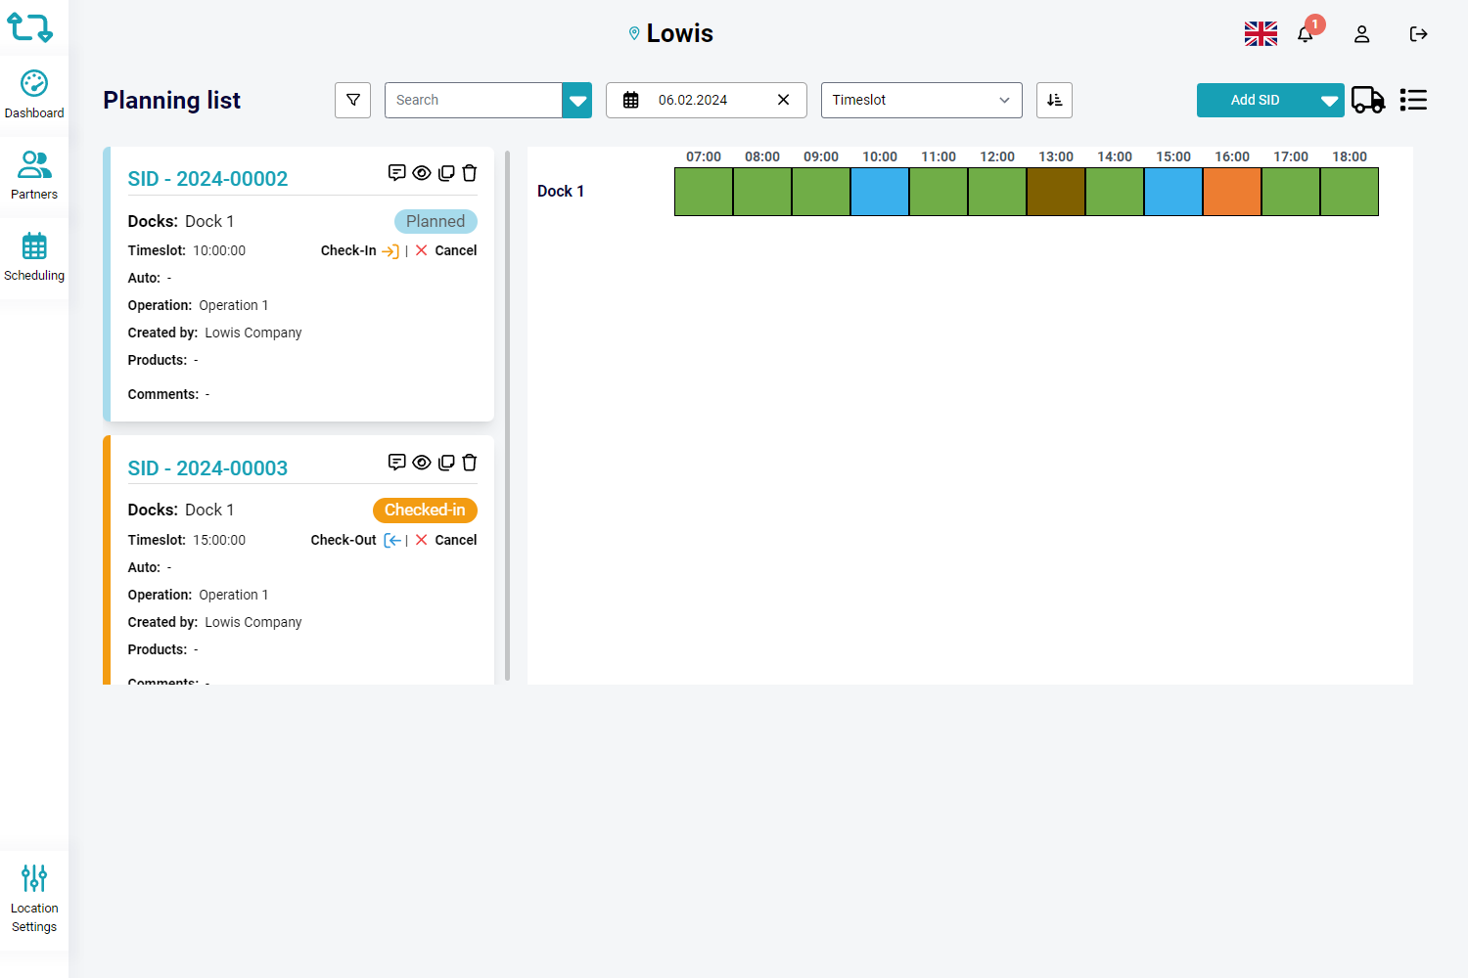Screen dimensions: 1468x978
Task: View details of SID 2024-00002
Action: coord(422,173)
